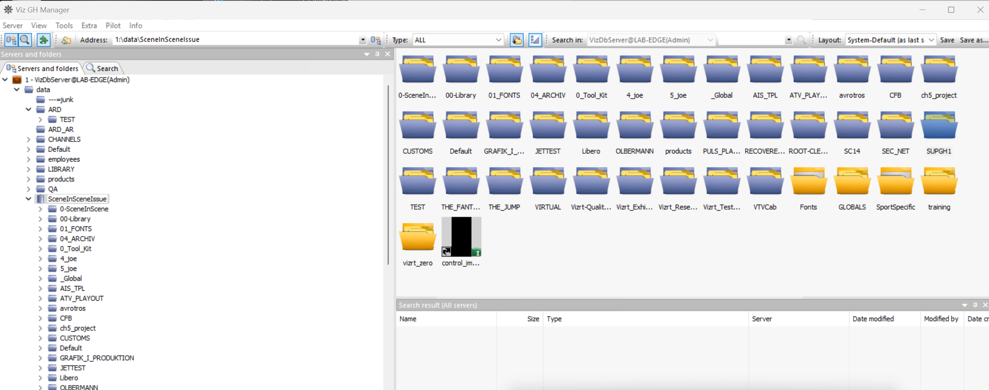989x390 pixels.
Task: Expand the CHANNELS folder in the tree
Action: [29, 139]
